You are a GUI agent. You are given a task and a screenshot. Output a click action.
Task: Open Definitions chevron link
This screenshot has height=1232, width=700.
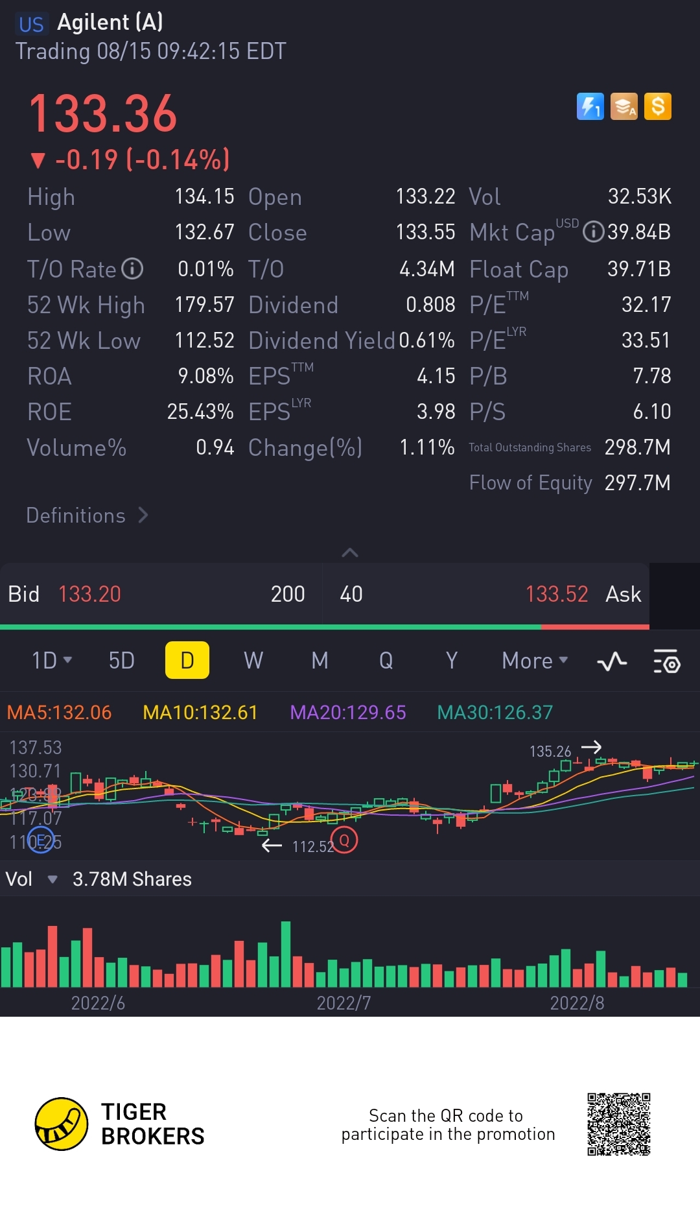click(87, 515)
